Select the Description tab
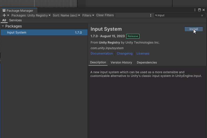 click(98, 63)
